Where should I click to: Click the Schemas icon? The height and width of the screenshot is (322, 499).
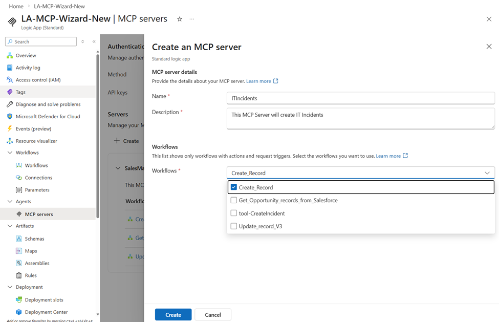tap(19, 239)
